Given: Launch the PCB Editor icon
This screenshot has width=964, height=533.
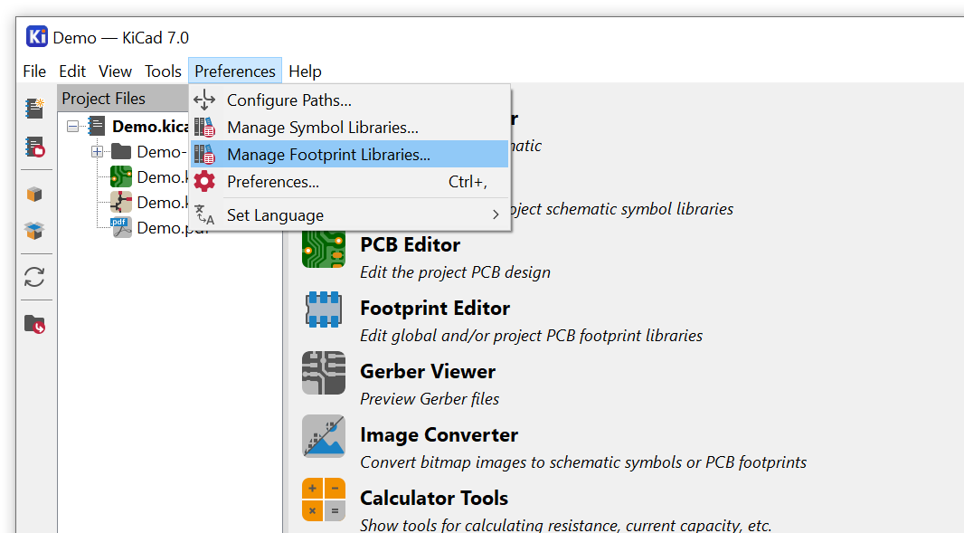Looking at the screenshot, I should point(323,247).
